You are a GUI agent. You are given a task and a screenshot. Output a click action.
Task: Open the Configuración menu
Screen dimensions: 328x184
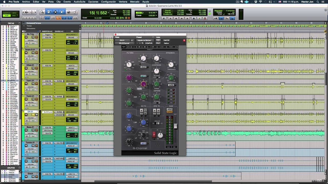coord(108,2)
